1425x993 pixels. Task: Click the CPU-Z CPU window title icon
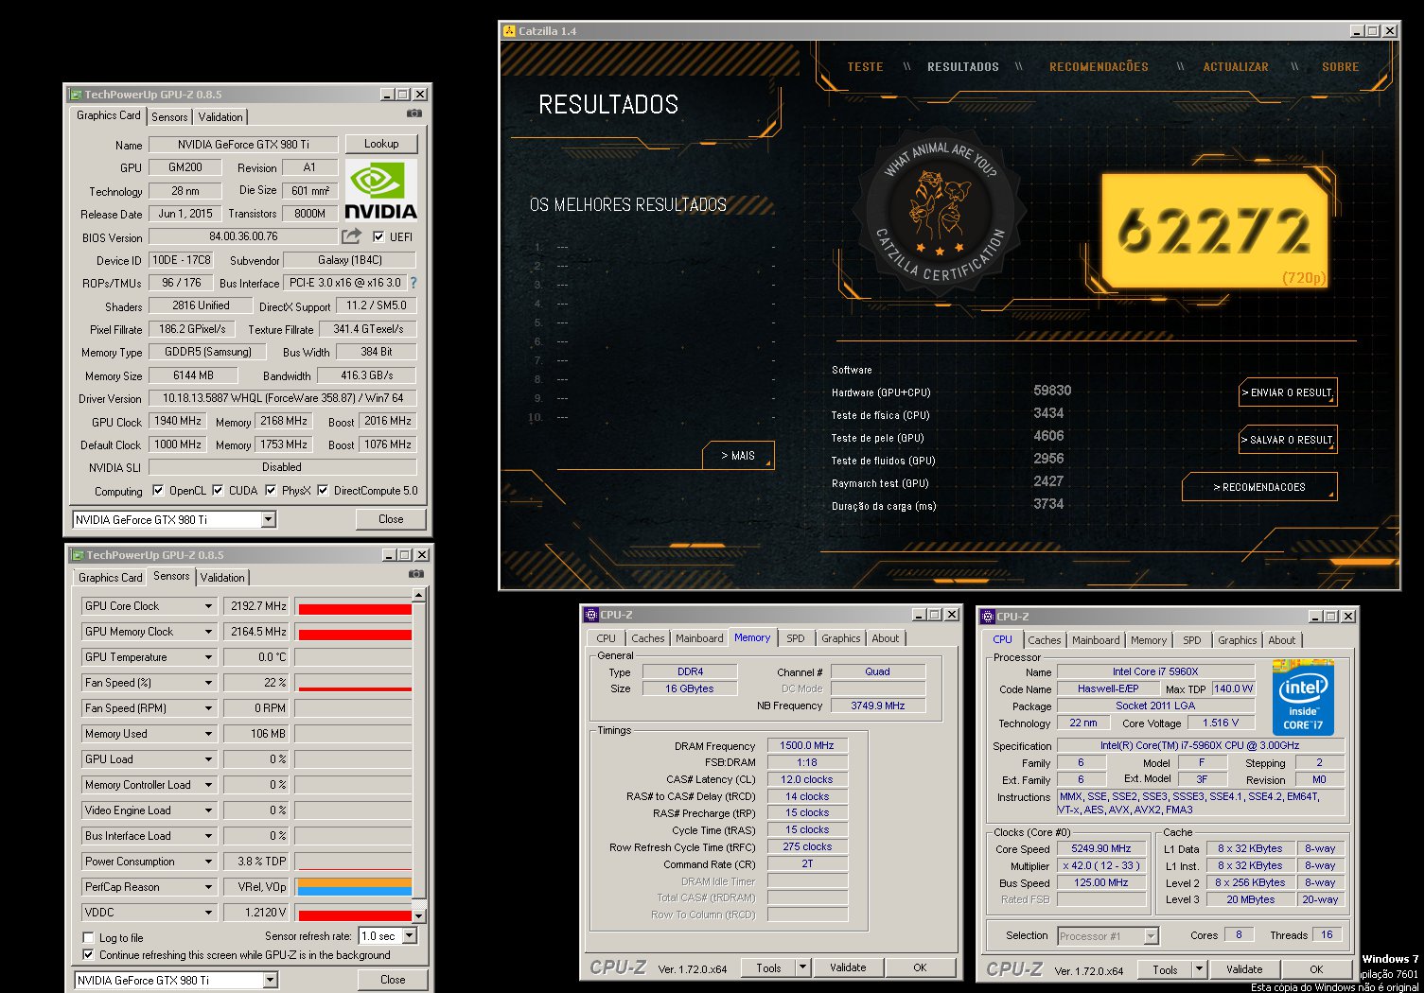tap(988, 617)
